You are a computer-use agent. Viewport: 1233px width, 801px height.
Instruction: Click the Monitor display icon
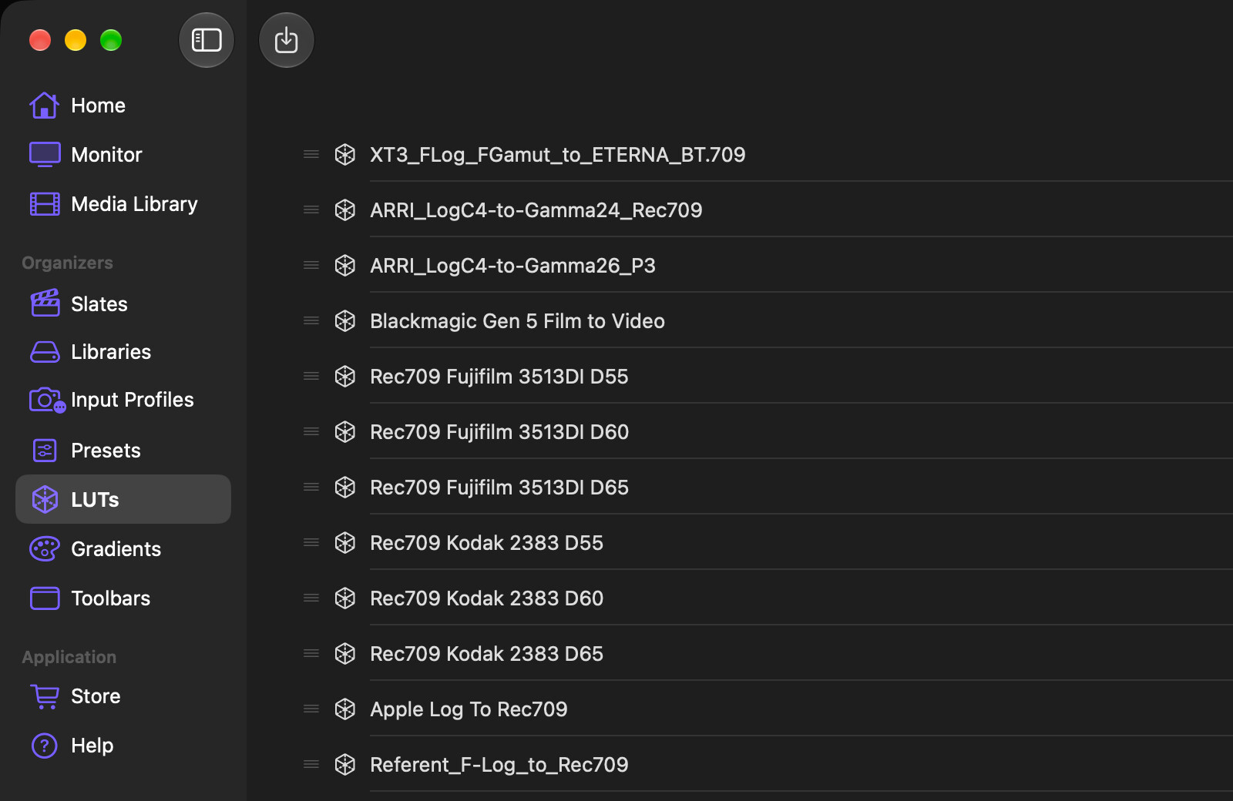pos(45,155)
